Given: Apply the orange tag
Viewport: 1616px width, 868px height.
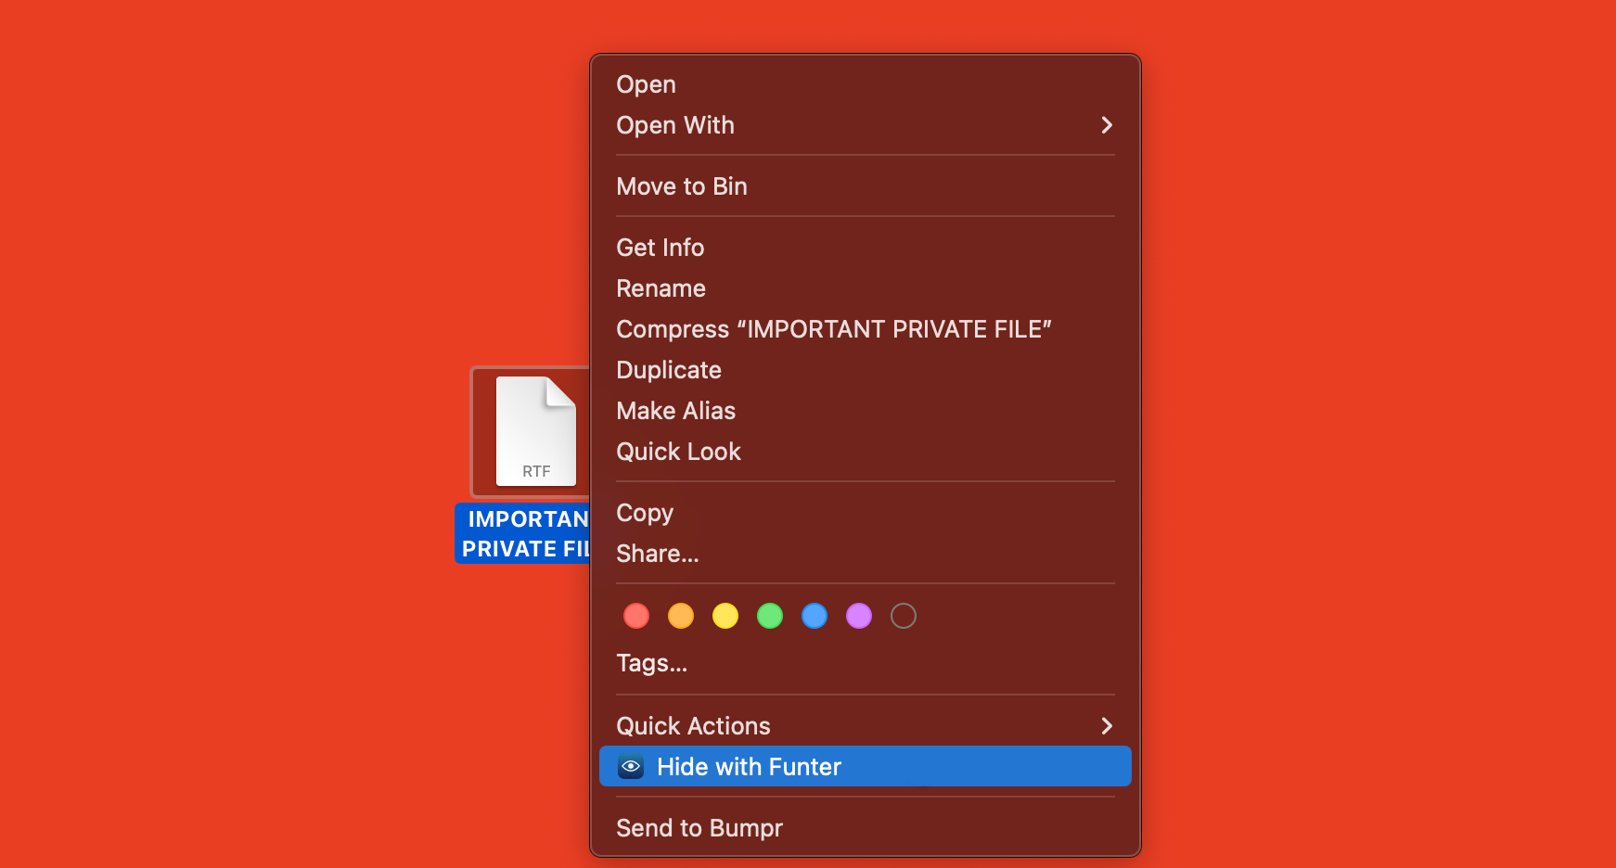Looking at the screenshot, I should click(681, 615).
